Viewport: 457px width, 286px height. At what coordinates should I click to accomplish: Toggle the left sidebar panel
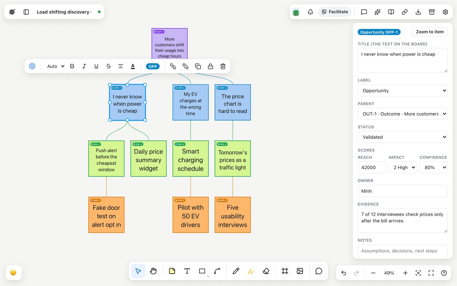pos(26,12)
